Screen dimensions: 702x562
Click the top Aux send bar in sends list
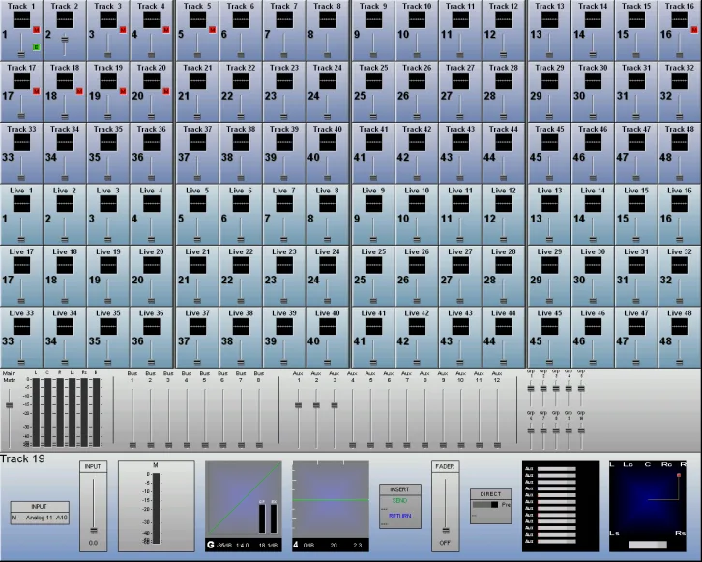coord(557,469)
